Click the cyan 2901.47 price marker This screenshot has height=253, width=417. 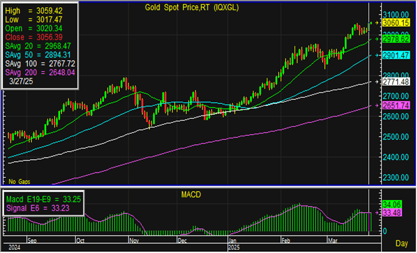395,55
